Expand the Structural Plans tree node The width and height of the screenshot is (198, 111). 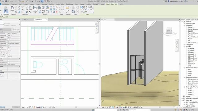184,23
